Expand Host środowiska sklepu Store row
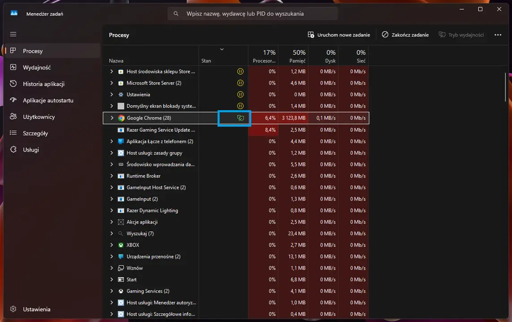512x322 pixels. coord(112,72)
